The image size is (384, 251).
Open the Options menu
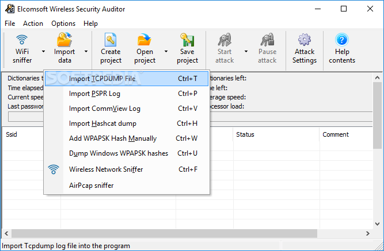(63, 24)
